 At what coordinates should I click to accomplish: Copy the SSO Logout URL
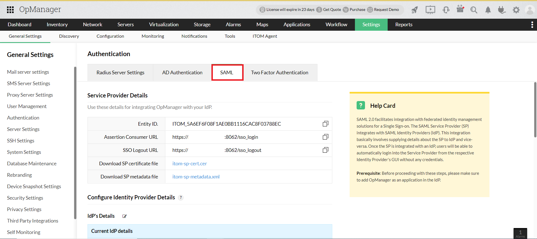pyautogui.click(x=325, y=150)
